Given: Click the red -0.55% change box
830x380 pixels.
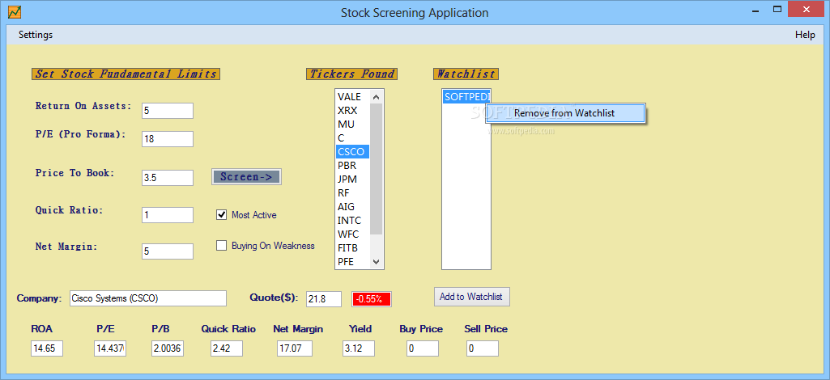Looking at the screenshot, I should [x=372, y=299].
